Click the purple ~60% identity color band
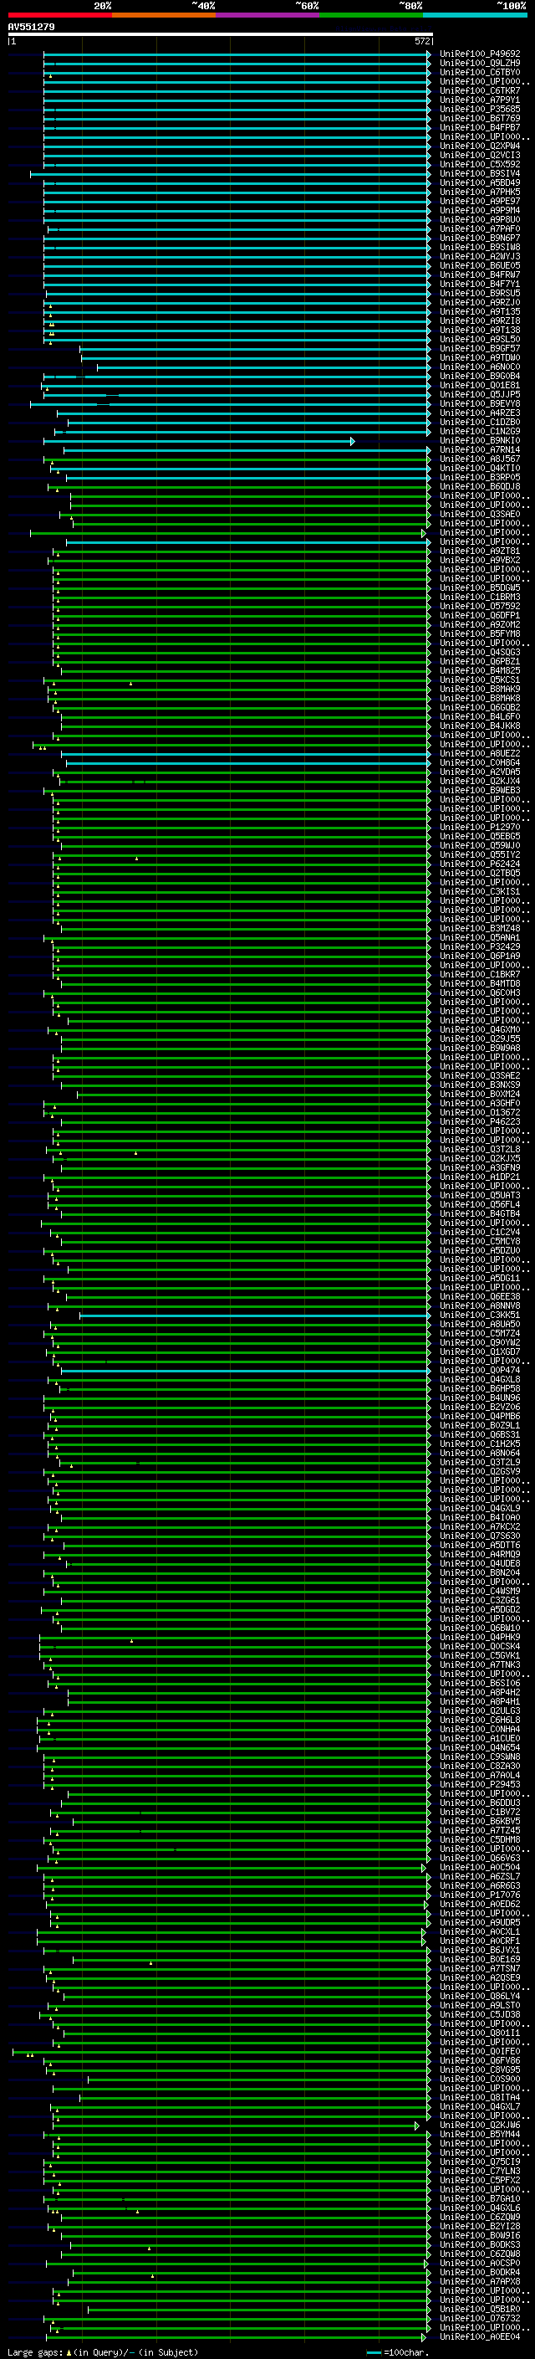535x2359 pixels. [x=267, y=15]
